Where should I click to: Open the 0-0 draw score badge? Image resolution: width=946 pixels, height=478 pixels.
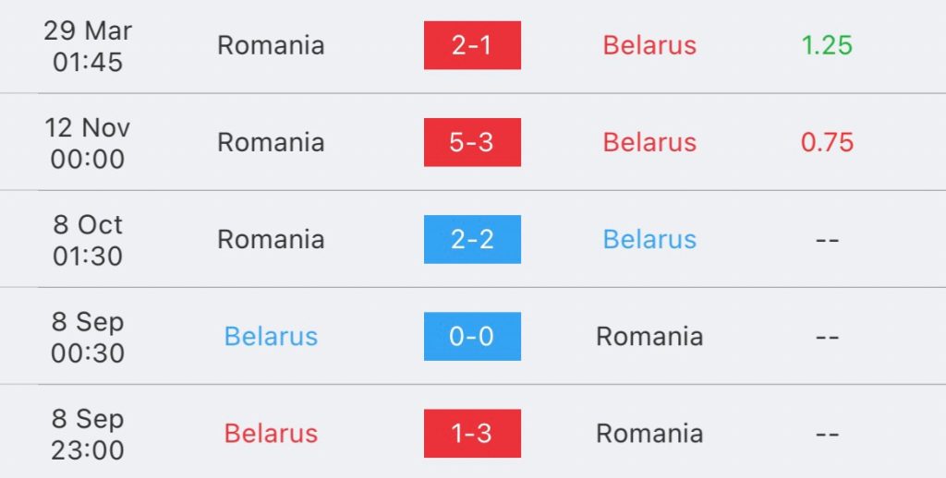(x=472, y=336)
